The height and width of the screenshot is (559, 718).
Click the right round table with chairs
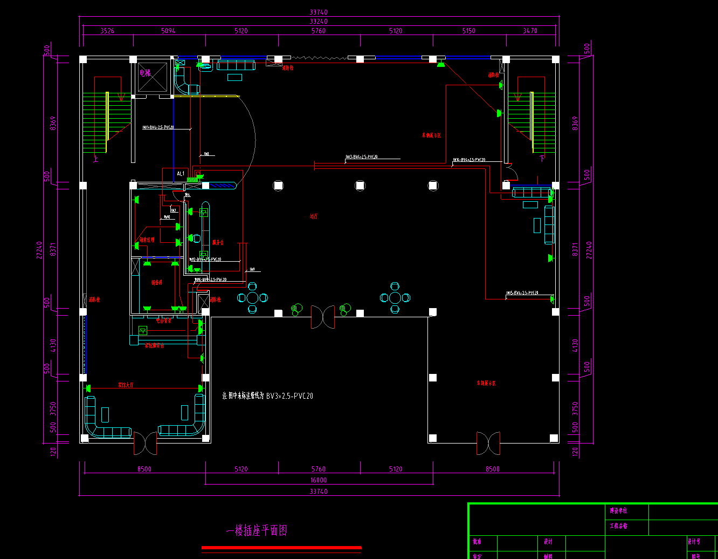coord(395,297)
